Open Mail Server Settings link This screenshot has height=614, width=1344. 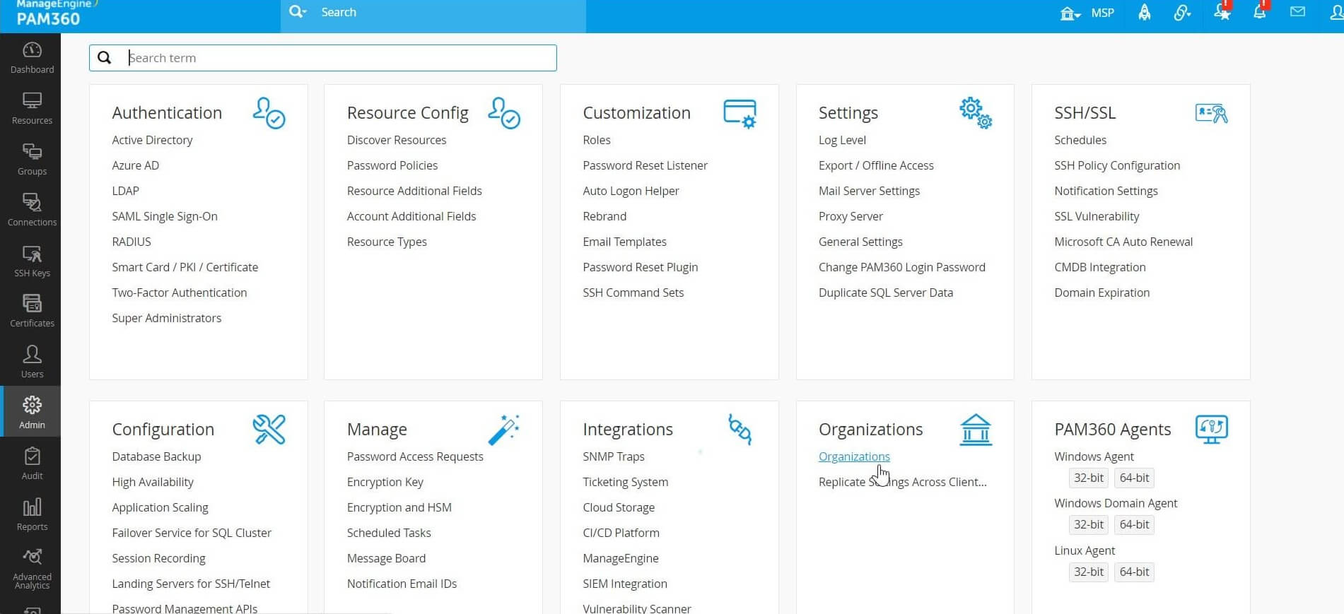point(869,191)
